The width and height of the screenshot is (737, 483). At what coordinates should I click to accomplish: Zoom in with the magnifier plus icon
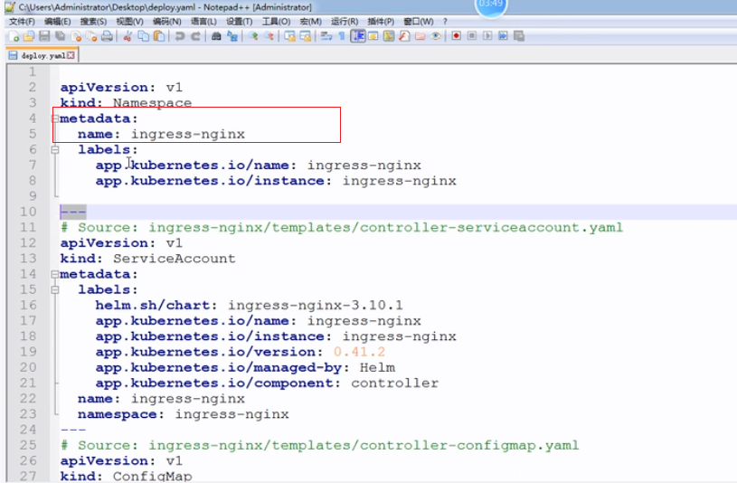click(253, 36)
